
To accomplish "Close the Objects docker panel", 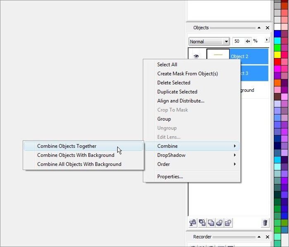I will coord(268,28).
